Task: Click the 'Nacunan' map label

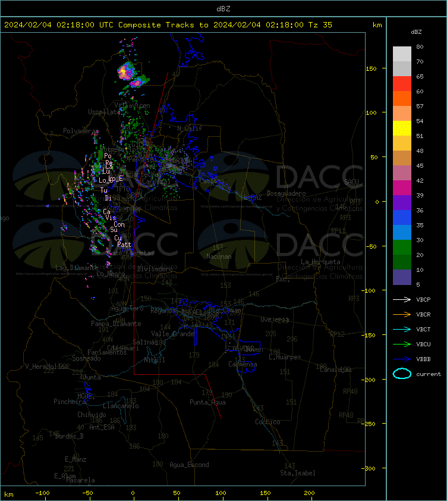Action: tap(219, 256)
